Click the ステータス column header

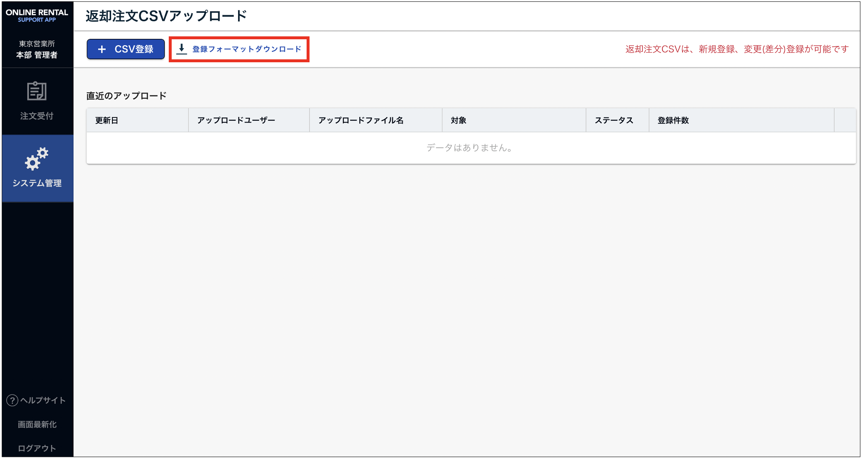614,120
